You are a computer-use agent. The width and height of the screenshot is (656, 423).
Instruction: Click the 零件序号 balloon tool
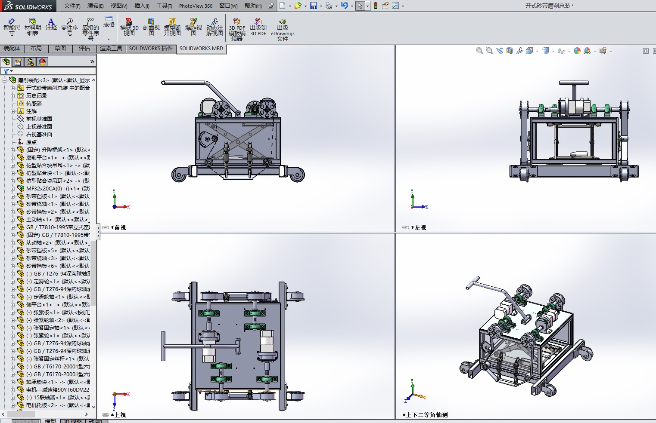point(69,27)
